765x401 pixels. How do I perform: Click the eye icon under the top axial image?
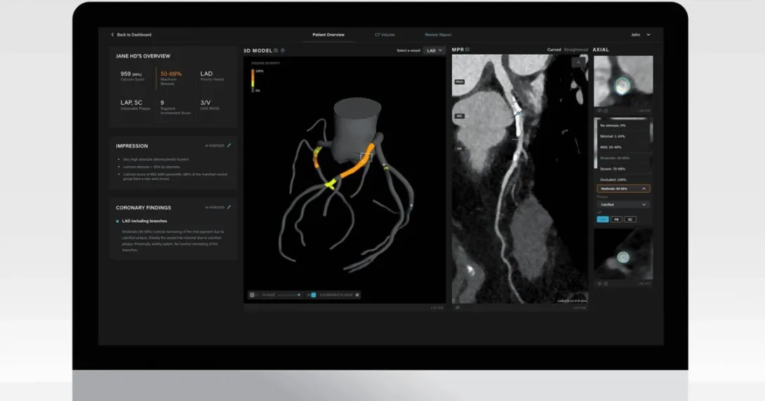[599, 110]
